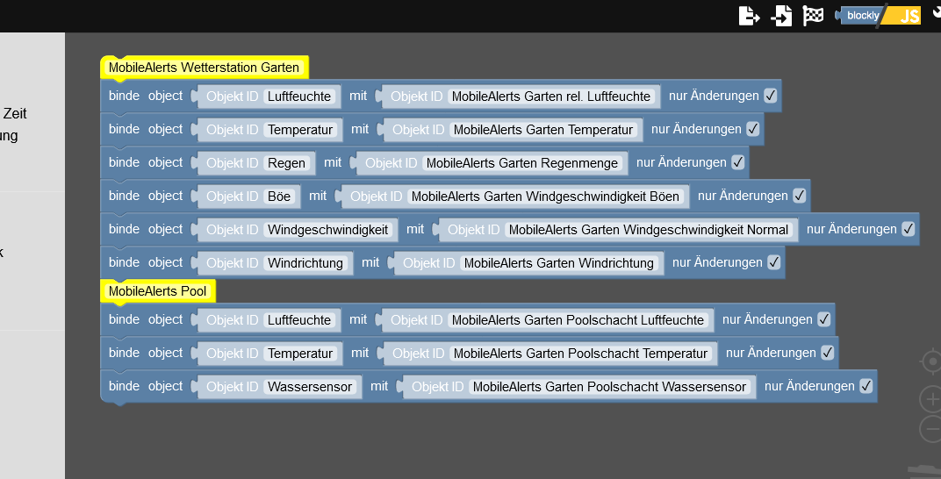The height and width of the screenshot is (479, 941).
Task: Edit the Windrichtung source object ID field
Action: pos(305,263)
